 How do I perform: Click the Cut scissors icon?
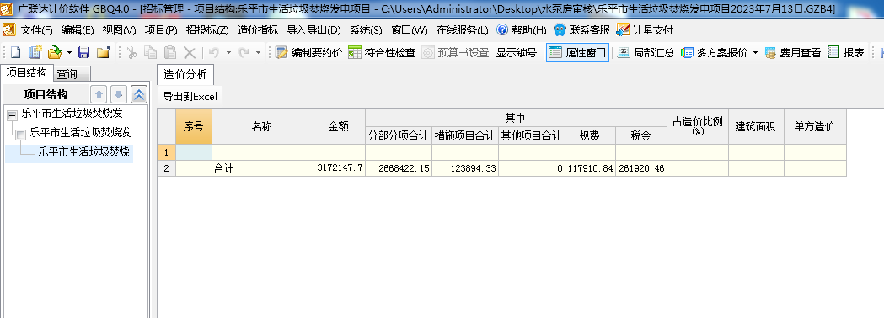[x=132, y=53]
